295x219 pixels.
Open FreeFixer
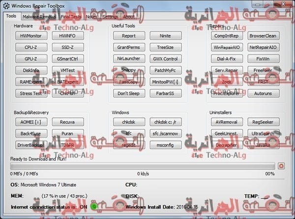tap(264, 70)
